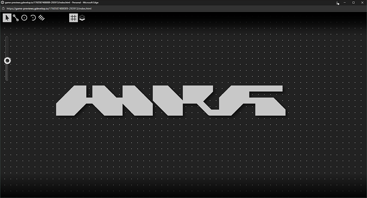Select the line segment tool
This screenshot has height=198, width=367.
15,18
